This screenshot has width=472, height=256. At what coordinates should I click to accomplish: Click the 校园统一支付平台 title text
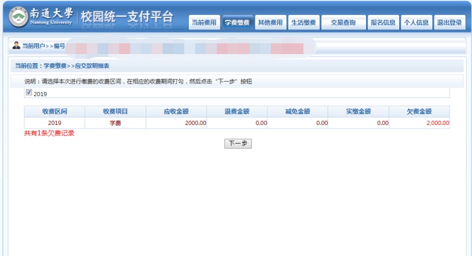127,18
